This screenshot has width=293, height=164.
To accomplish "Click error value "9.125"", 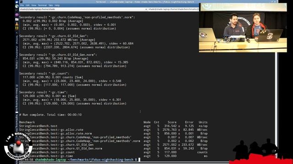I will point(189,126).
